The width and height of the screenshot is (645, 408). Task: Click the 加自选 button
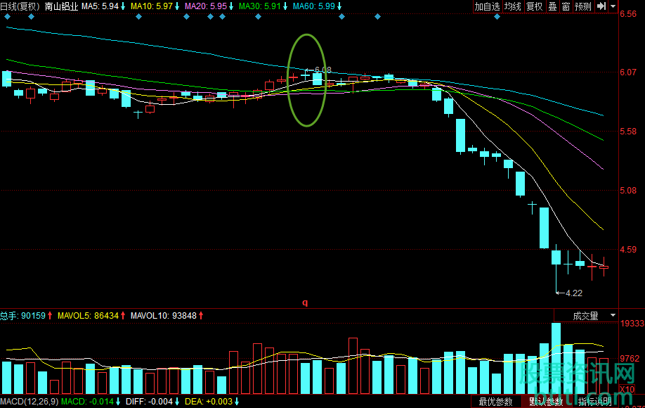pos(488,6)
